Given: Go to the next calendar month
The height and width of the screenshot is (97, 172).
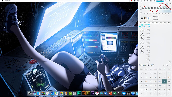Looking at the screenshot, I should (170, 65).
